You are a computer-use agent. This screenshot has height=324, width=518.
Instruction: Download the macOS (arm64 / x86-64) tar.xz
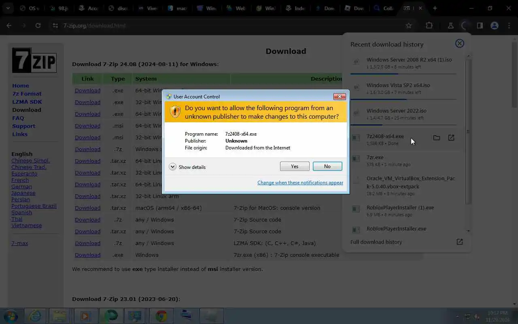pos(87,208)
